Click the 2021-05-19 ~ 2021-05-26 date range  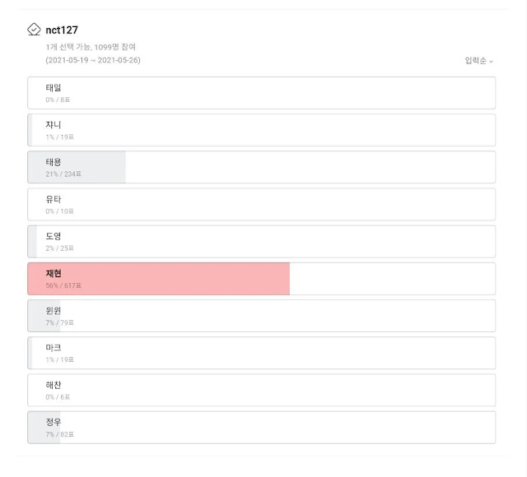(93, 60)
